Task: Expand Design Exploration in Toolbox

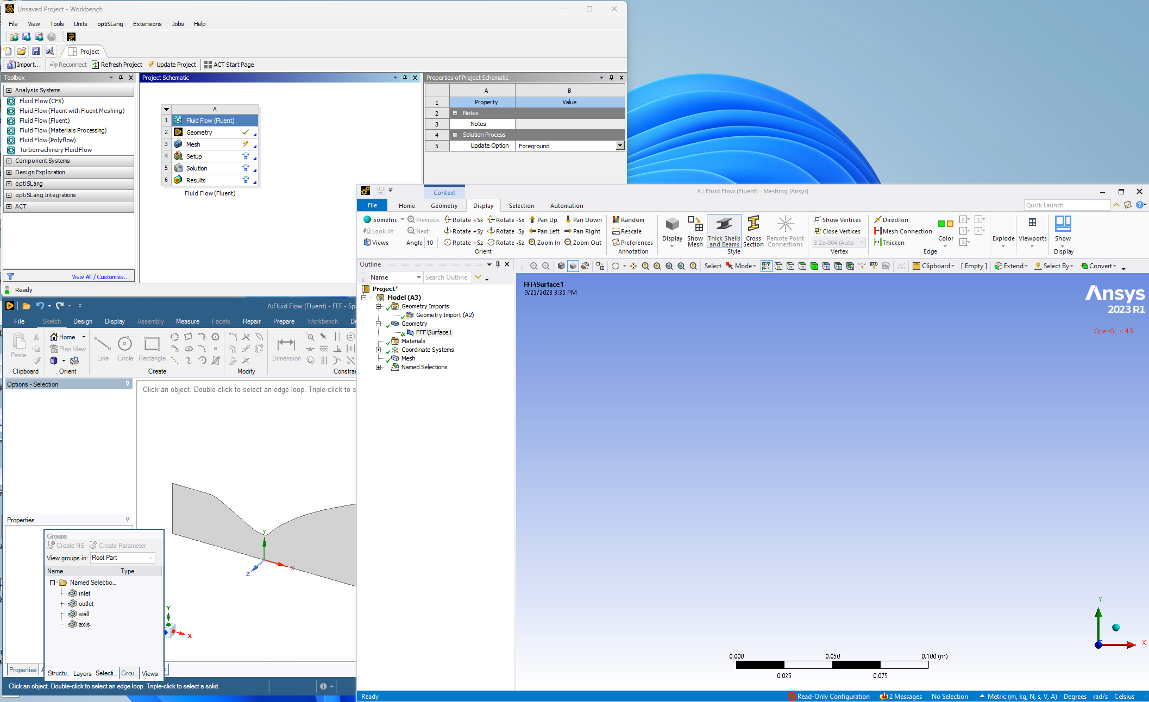Action: pos(9,173)
